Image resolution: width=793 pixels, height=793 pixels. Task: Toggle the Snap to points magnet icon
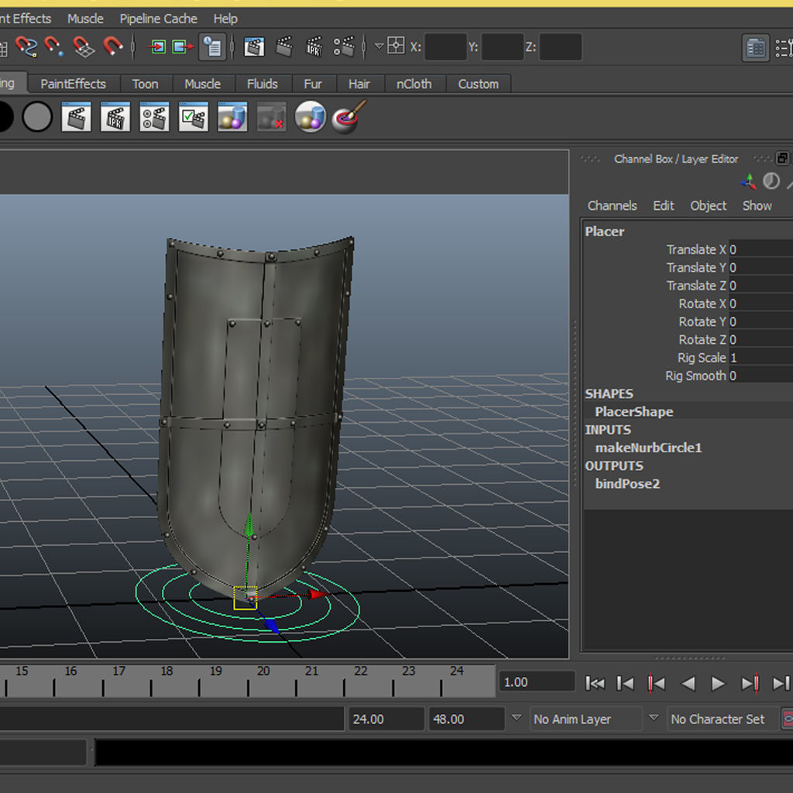pyautogui.click(x=54, y=47)
